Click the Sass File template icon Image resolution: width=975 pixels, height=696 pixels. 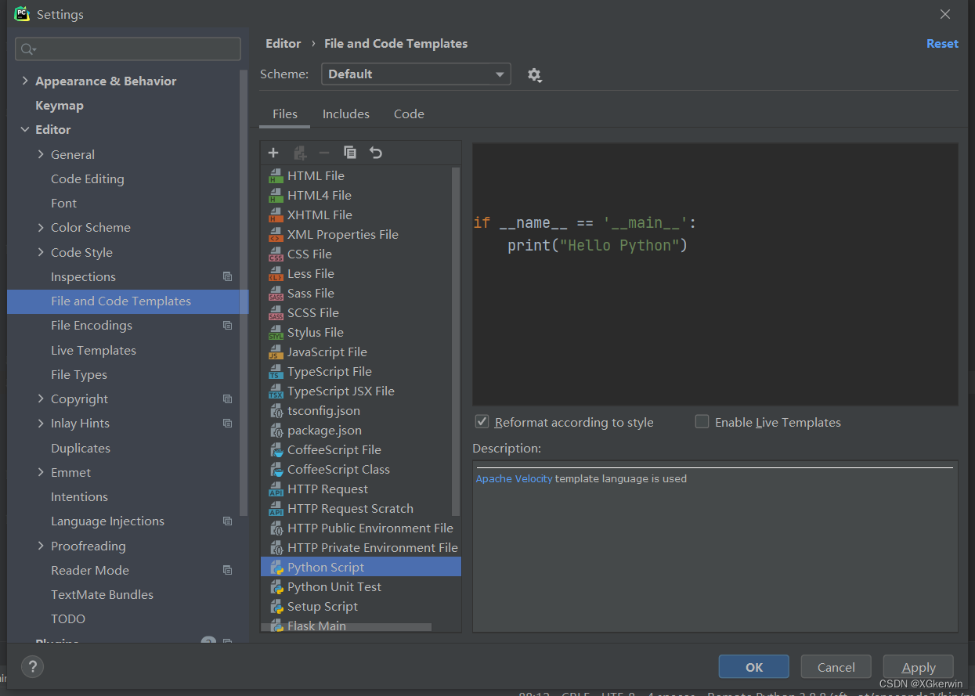tap(276, 294)
